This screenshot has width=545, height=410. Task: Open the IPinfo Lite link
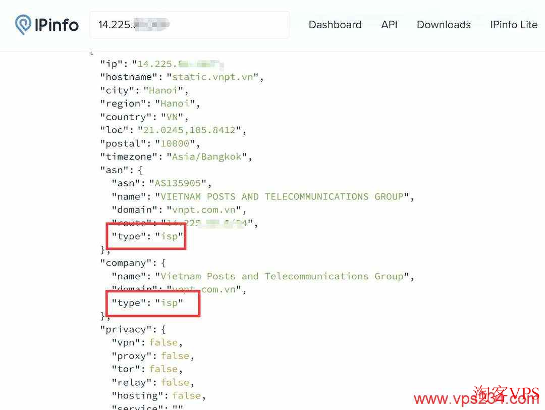pyautogui.click(x=513, y=25)
